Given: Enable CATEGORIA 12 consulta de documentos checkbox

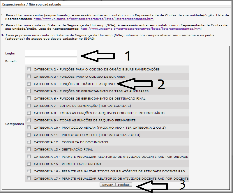Looking at the screenshot, I should (29, 142).
